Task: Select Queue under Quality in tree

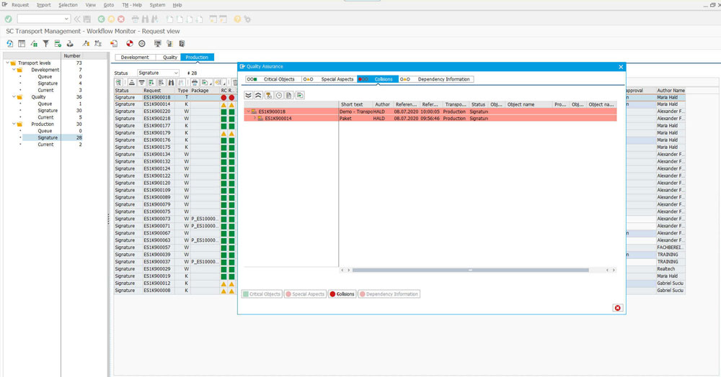Action: tap(45, 104)
